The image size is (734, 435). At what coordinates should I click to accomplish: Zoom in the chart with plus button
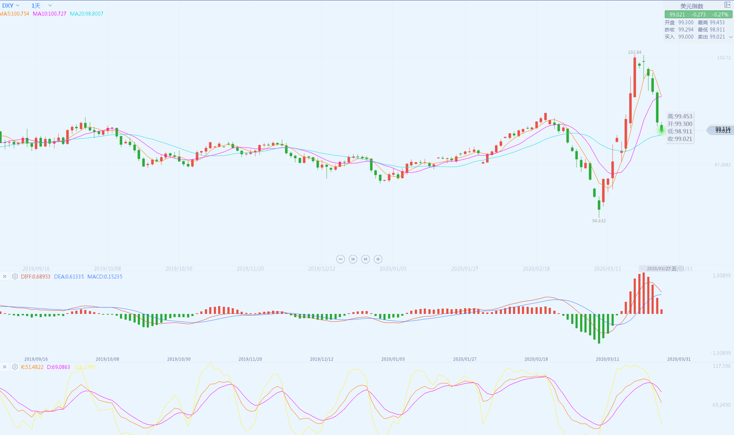pyautogui.click(x=378, y=259)
